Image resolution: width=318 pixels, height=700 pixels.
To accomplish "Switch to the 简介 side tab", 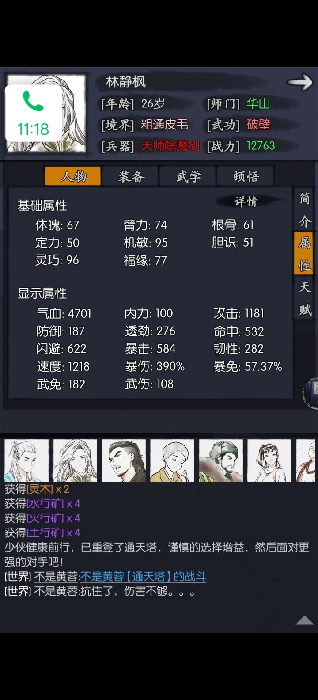I will 305,209.
